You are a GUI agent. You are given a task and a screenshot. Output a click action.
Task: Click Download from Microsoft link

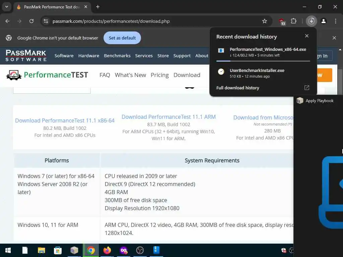[x=263, y=117]
